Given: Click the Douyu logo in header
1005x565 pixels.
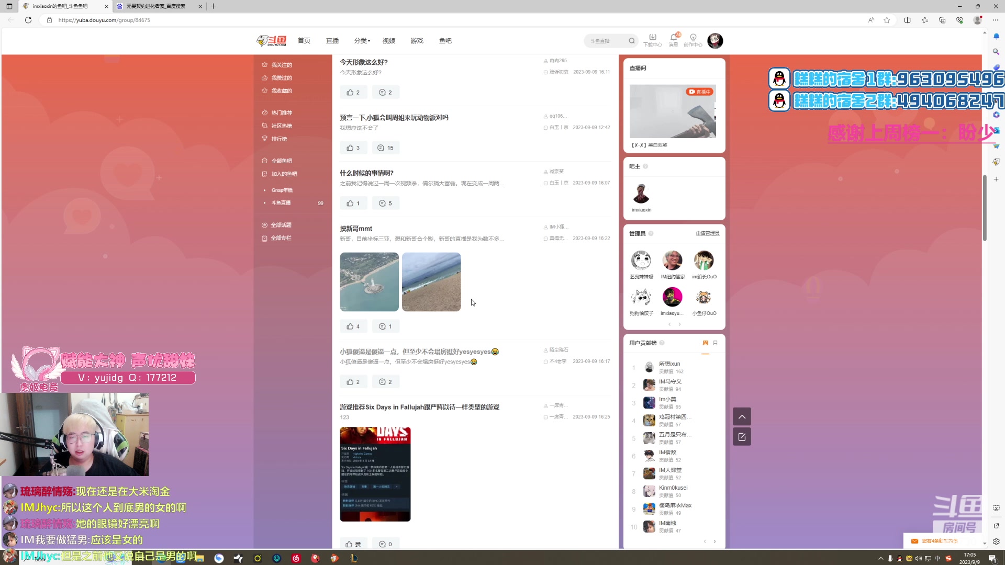Looking at the screenshot, I should point(271,40).
